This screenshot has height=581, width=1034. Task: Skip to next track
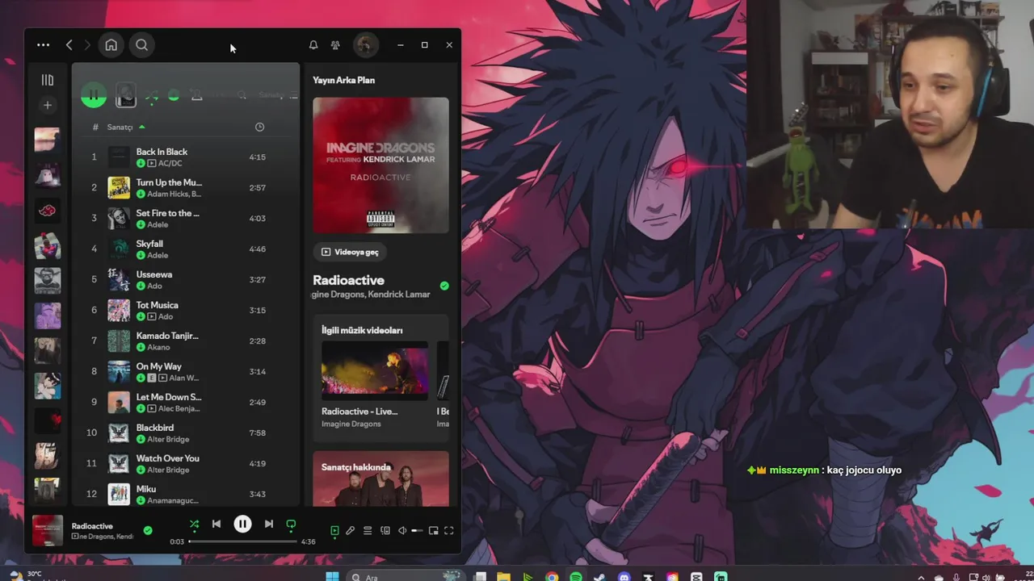(269, 524)
